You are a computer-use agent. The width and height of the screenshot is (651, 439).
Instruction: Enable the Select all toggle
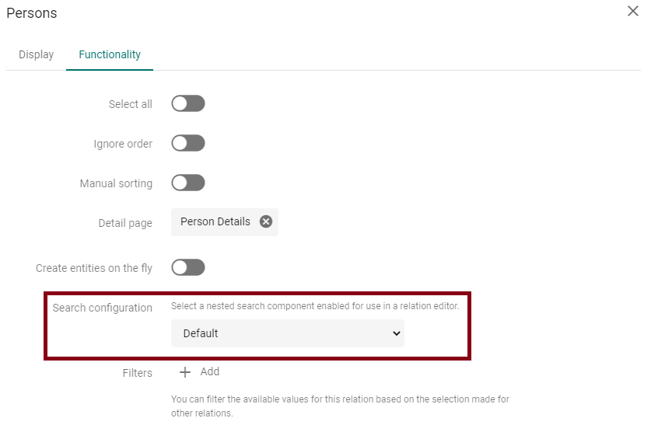[188, 104]
